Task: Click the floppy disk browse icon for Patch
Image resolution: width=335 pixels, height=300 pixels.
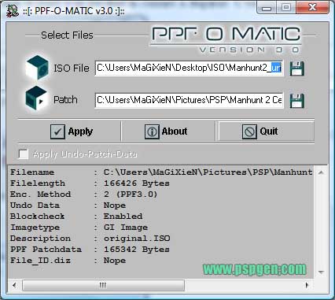Action: coord(297,101)
